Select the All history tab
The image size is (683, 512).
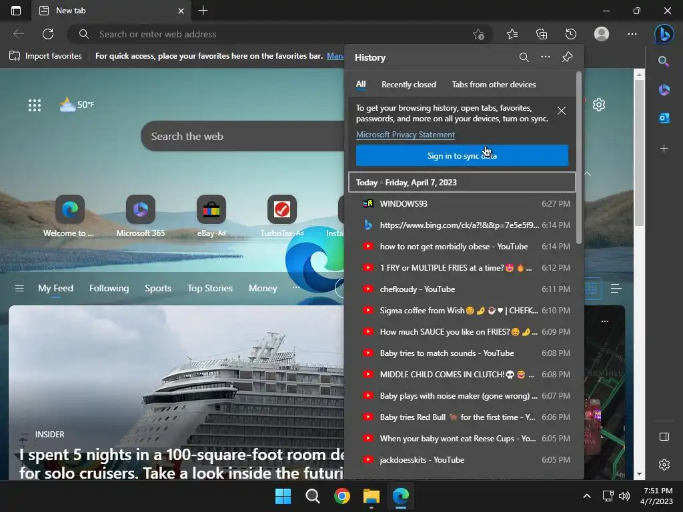tap(361, 84)
